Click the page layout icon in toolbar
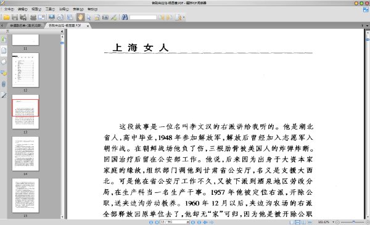Viewport: 370px width, 225px height. coord(70,17)
